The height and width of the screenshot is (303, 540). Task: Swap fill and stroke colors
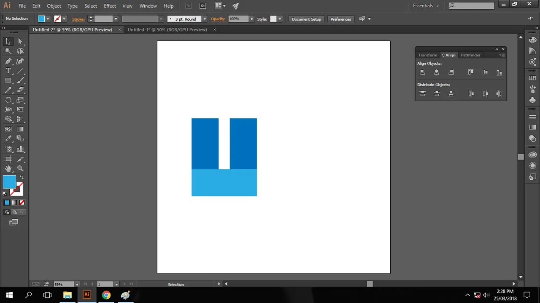click(22, 177)
